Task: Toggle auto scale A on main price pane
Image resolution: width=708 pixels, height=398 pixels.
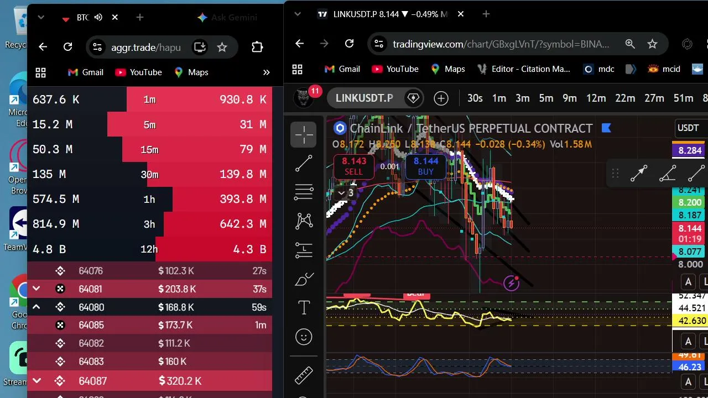Action: 688,282
